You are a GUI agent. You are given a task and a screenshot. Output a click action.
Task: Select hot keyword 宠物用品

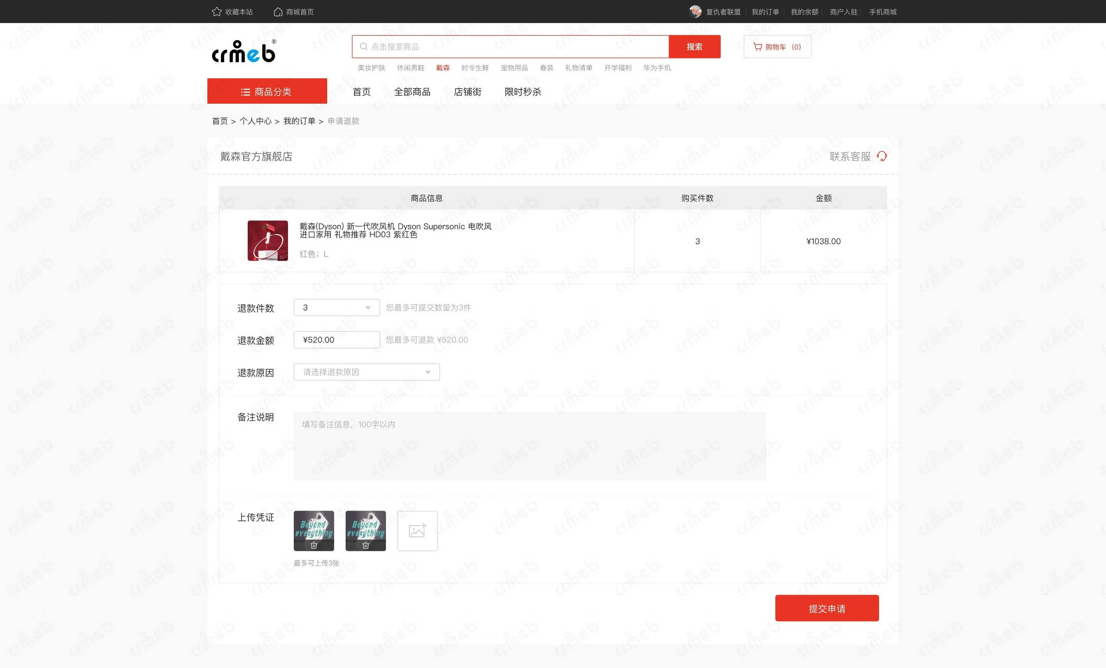pos(514,68)
